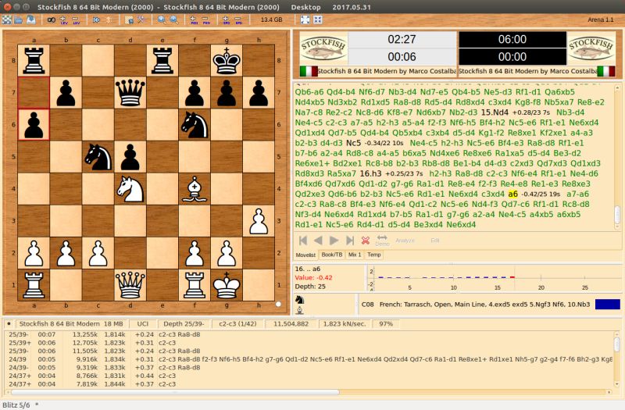Viewport: 625px width, 410px height.
Task: Click the C08 French Tarrasch opening text
Action: pos(476,304)
